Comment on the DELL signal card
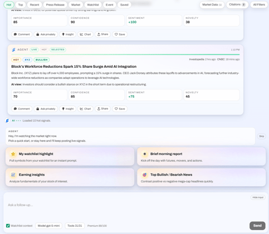Viewport: 269px width, 234px height. pos(22,34)
